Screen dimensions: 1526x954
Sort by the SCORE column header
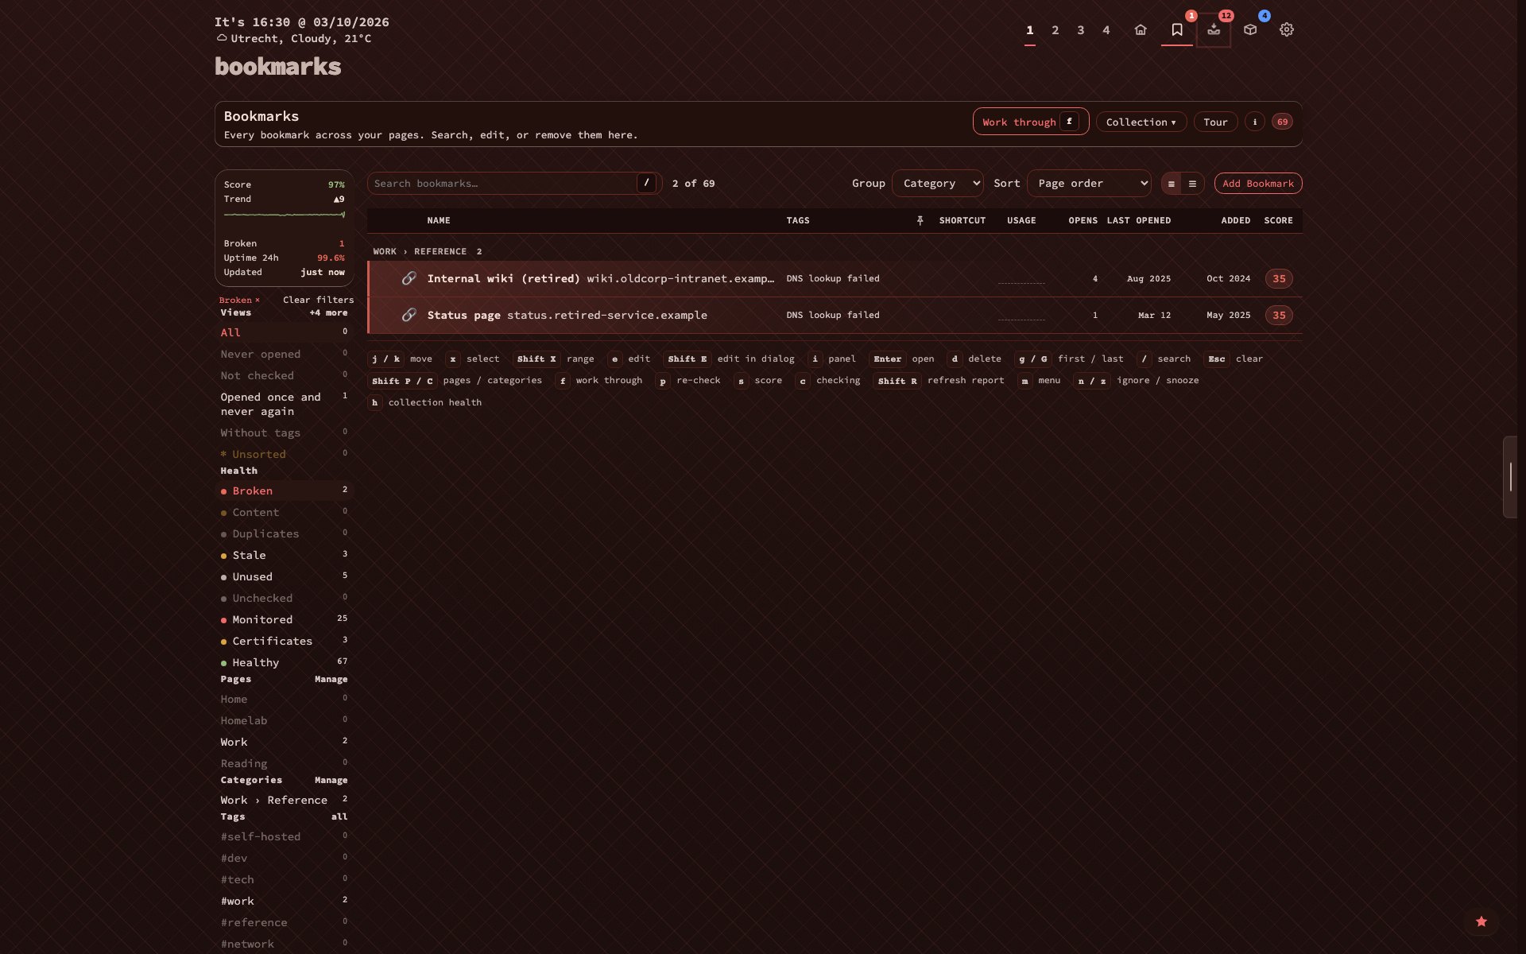(x=1278, y=220)
